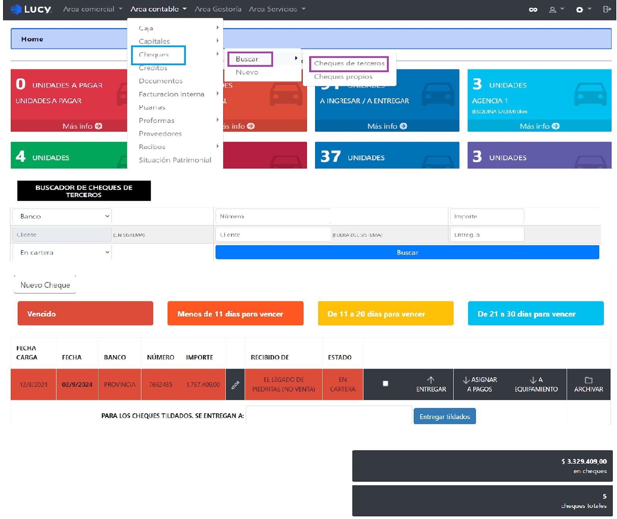
Task: Click A Equipamiento down-arrow action
Action: pos(536,384)
